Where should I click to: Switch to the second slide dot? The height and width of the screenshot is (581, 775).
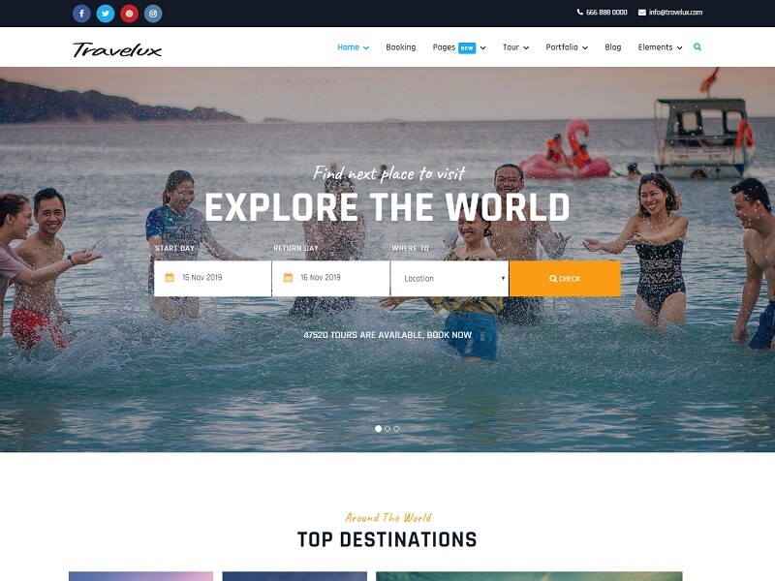[387, 429]
